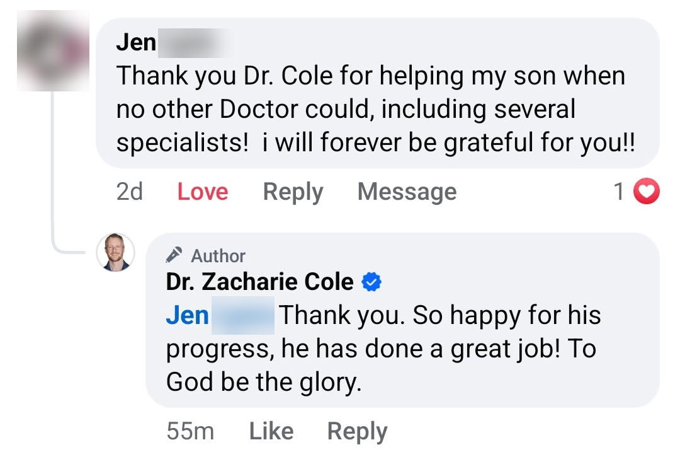Image resolution: width=680 pixels, height=457 pixels.
Task: Click the blue verified badge
Action: [371, 282]
